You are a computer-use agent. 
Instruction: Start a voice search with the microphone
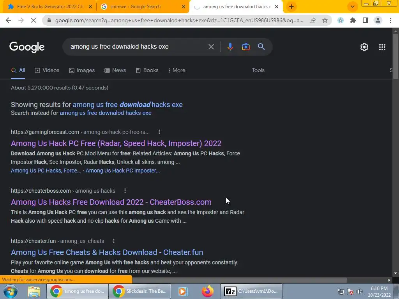click(230, 47)
